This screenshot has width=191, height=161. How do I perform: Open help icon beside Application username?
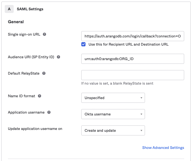[x=49, y=112]
